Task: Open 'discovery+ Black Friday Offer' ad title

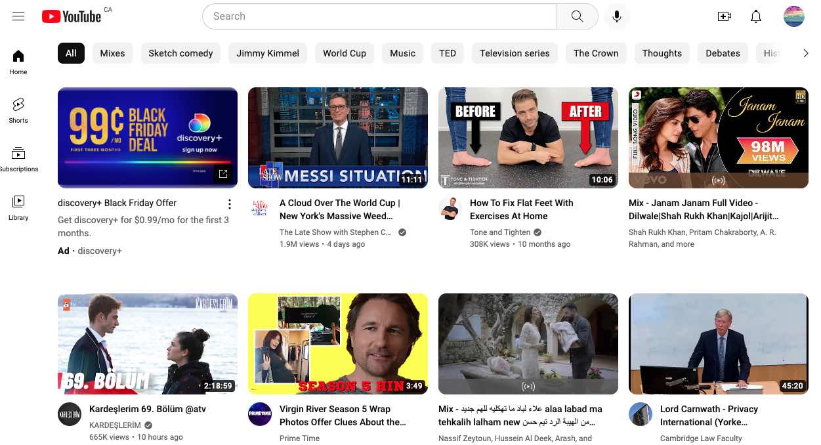Action: coord(117,203)
